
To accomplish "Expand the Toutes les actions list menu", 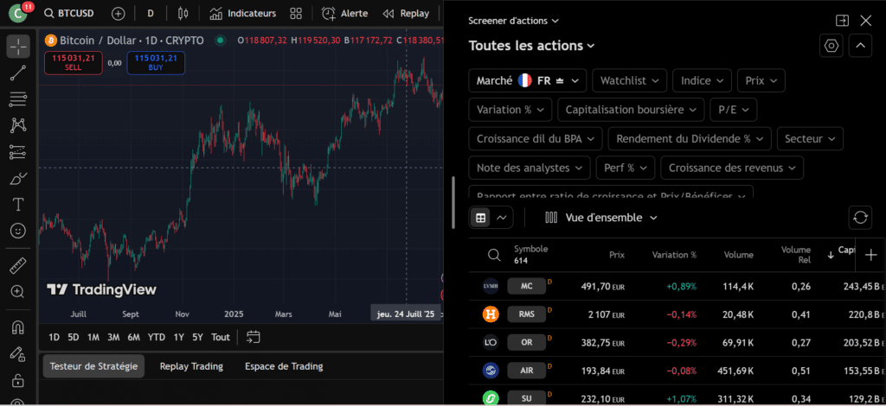I will coord(531,46).
